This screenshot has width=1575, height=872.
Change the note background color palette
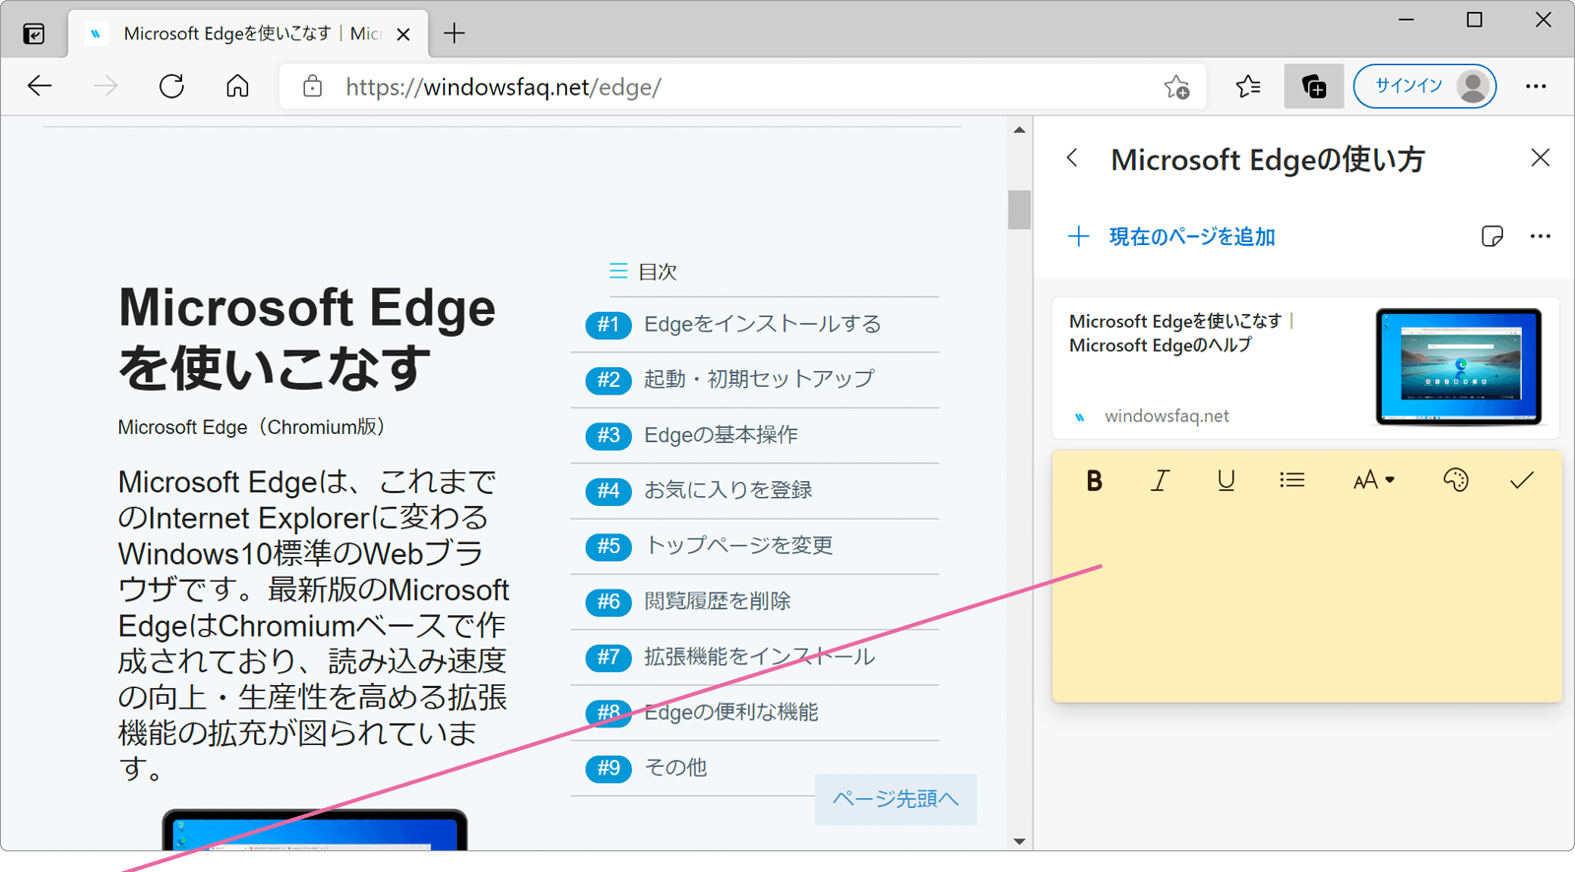[1456, 480]
